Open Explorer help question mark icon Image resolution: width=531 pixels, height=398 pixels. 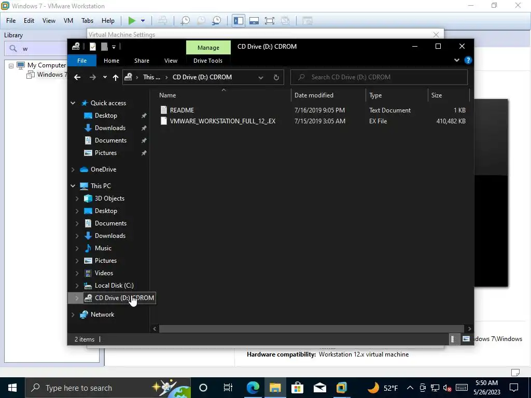tap(468, 60)
